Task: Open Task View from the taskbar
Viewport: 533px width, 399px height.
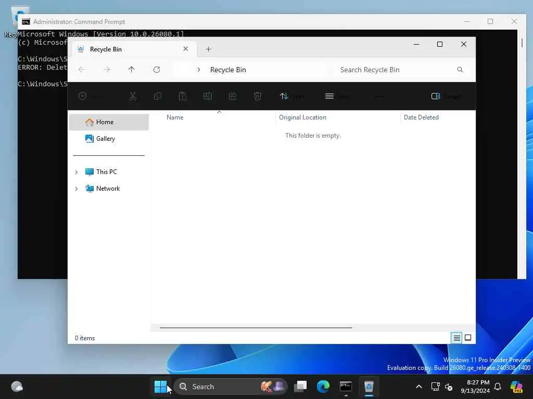Action: point(300,387)
